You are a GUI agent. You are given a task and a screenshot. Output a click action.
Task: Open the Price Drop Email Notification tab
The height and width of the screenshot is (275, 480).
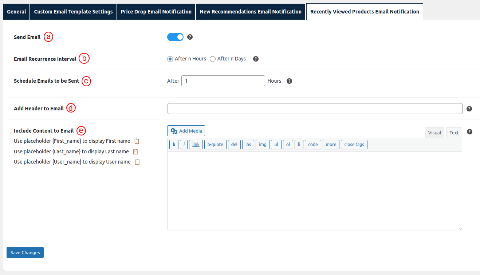click(156, 12)
